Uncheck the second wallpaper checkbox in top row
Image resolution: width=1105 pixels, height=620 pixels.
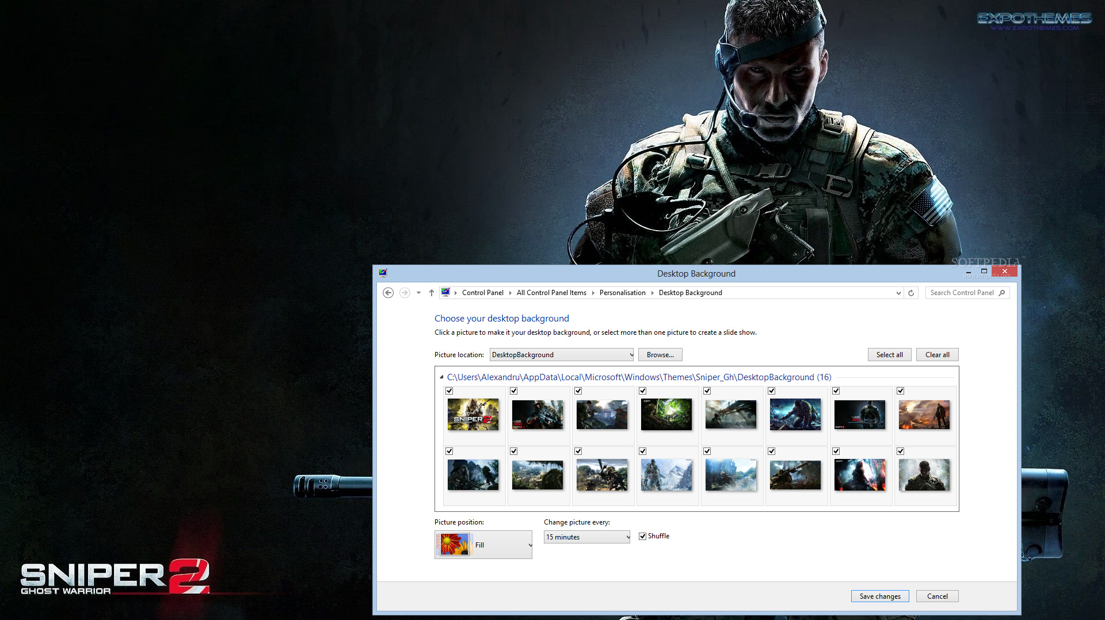[514, 391]
